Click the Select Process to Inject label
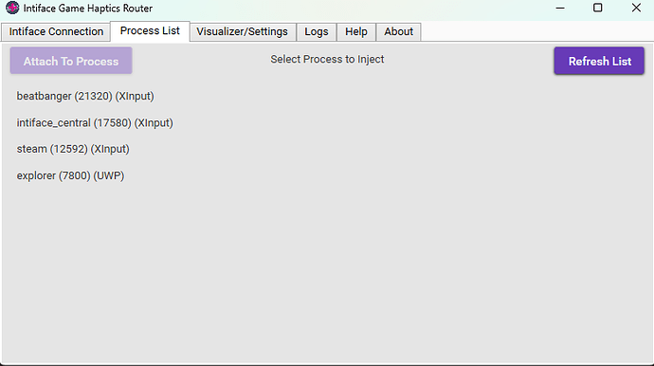Viewport: 654px width, 366px height. [x=327, y=59]
